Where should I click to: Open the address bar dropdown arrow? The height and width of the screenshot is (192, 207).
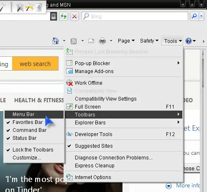pos(54,16)
